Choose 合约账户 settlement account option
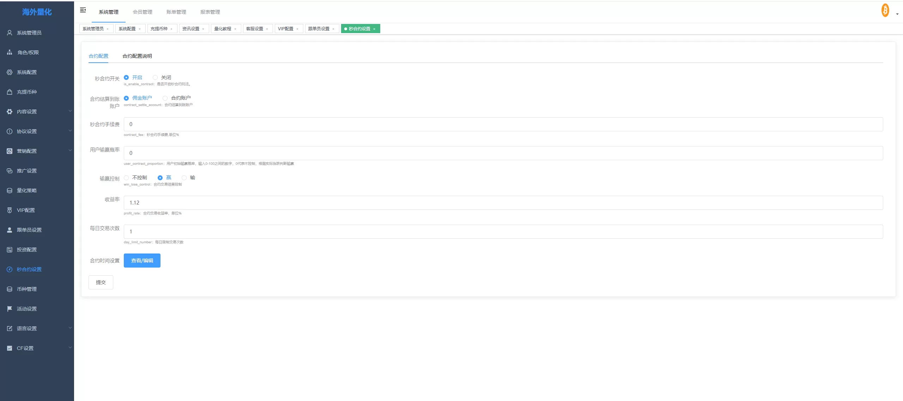This screenshot has width=903, height=401. pos(165,98)
